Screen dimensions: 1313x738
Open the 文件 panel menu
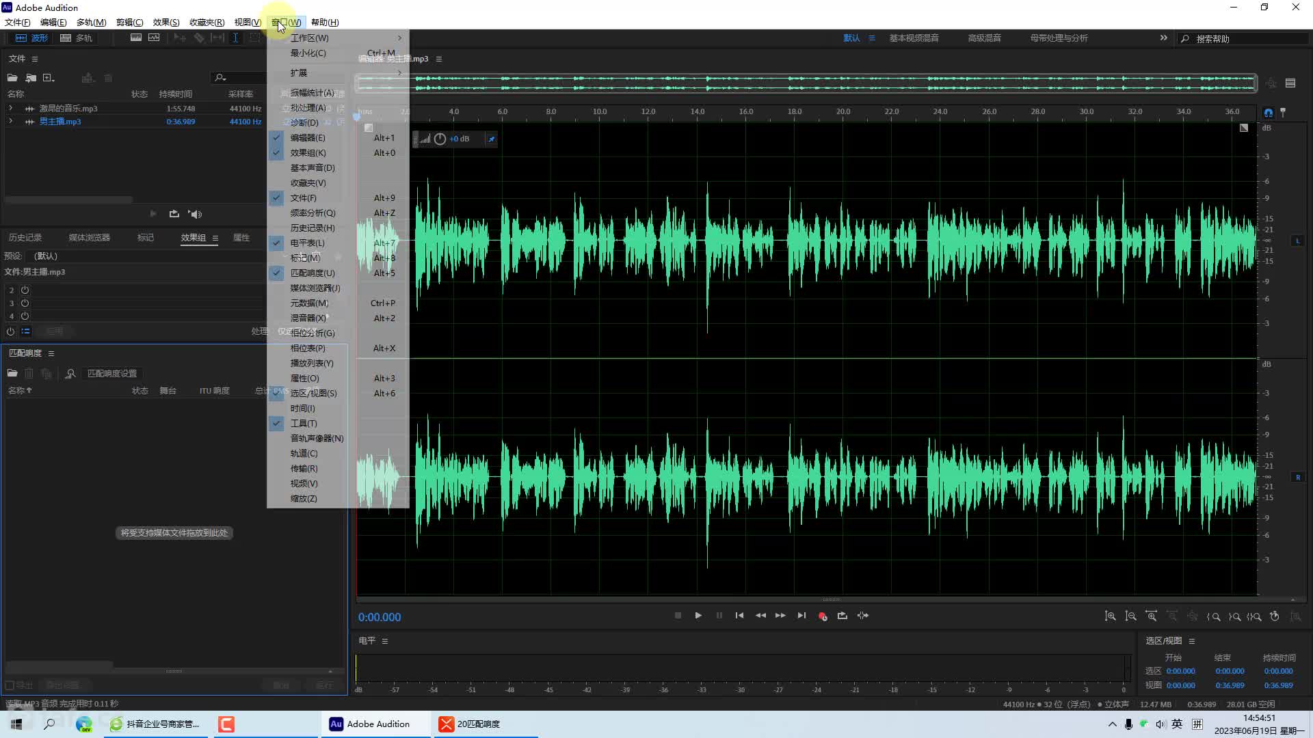tap(35, 59)
